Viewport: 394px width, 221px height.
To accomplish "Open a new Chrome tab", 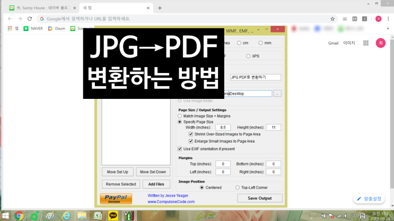I will pyautogui.click(x=160, y=8).
